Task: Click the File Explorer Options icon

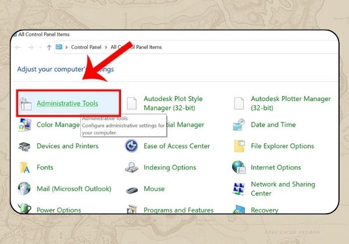Action: 239,146
